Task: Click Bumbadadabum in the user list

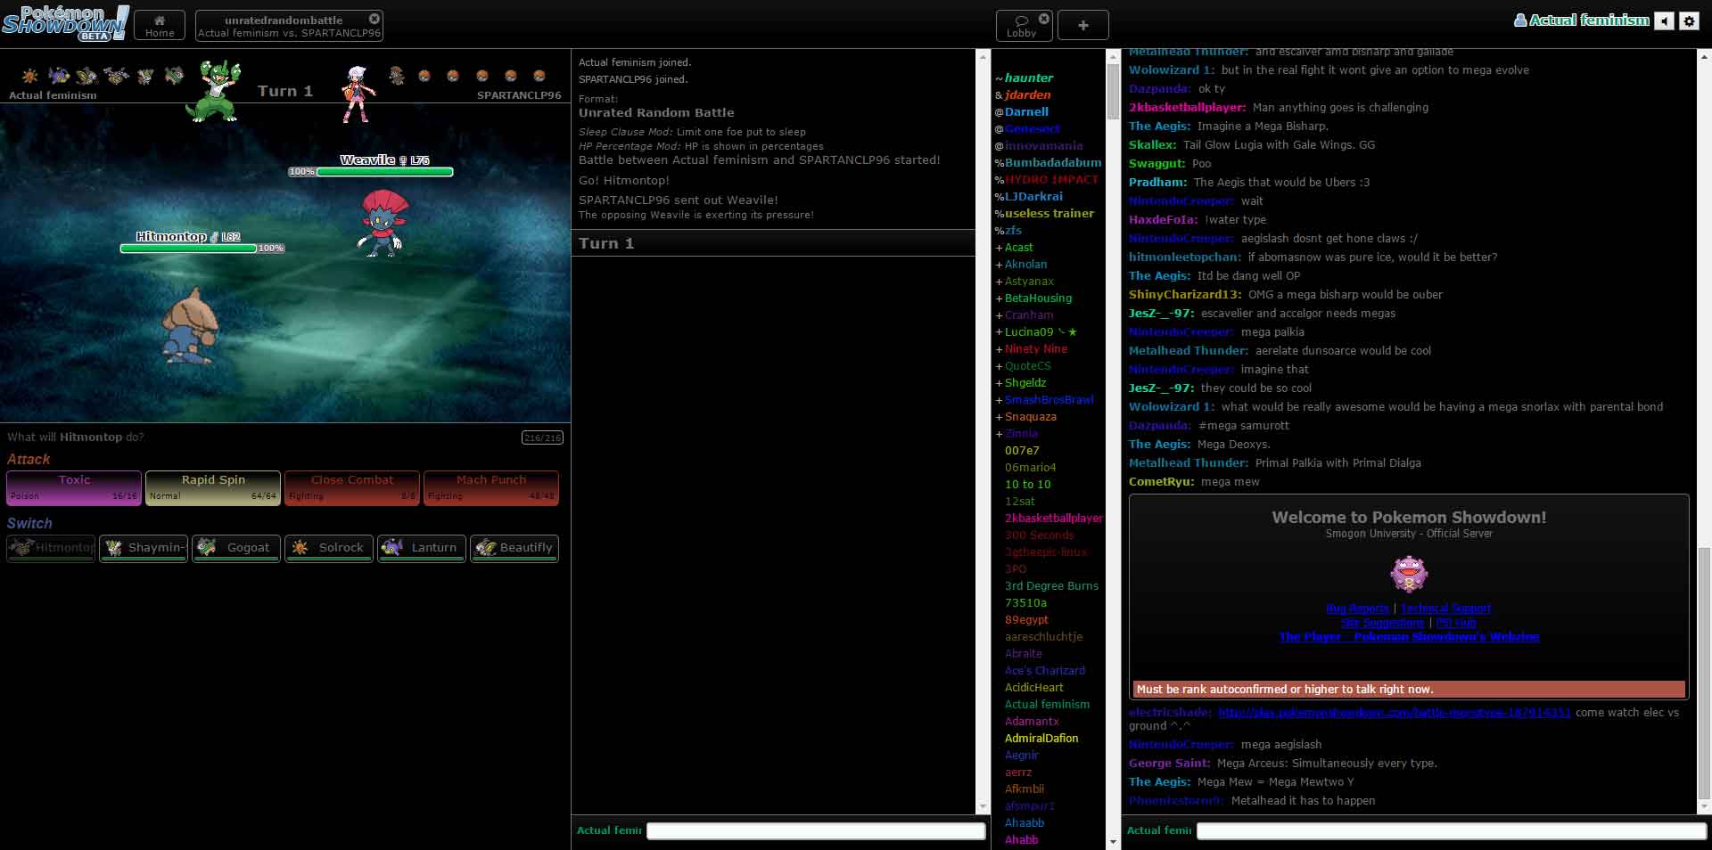Action: tap(1053, 163)
